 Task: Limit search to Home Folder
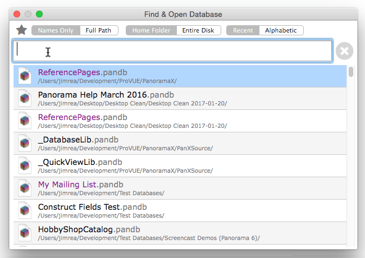(x=151, y=30)
